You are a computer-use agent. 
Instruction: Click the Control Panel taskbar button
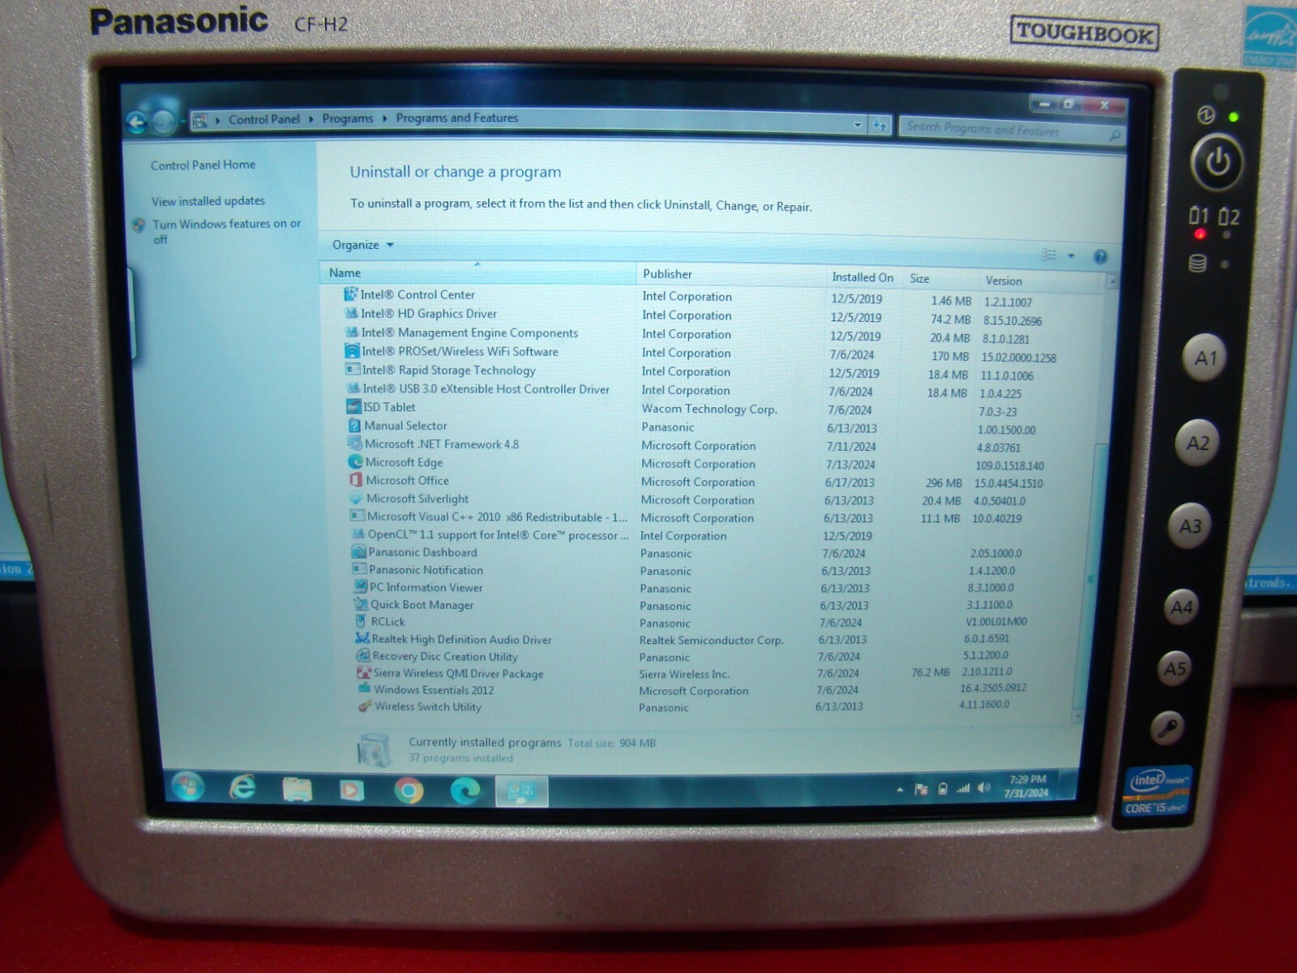(521, 791)
